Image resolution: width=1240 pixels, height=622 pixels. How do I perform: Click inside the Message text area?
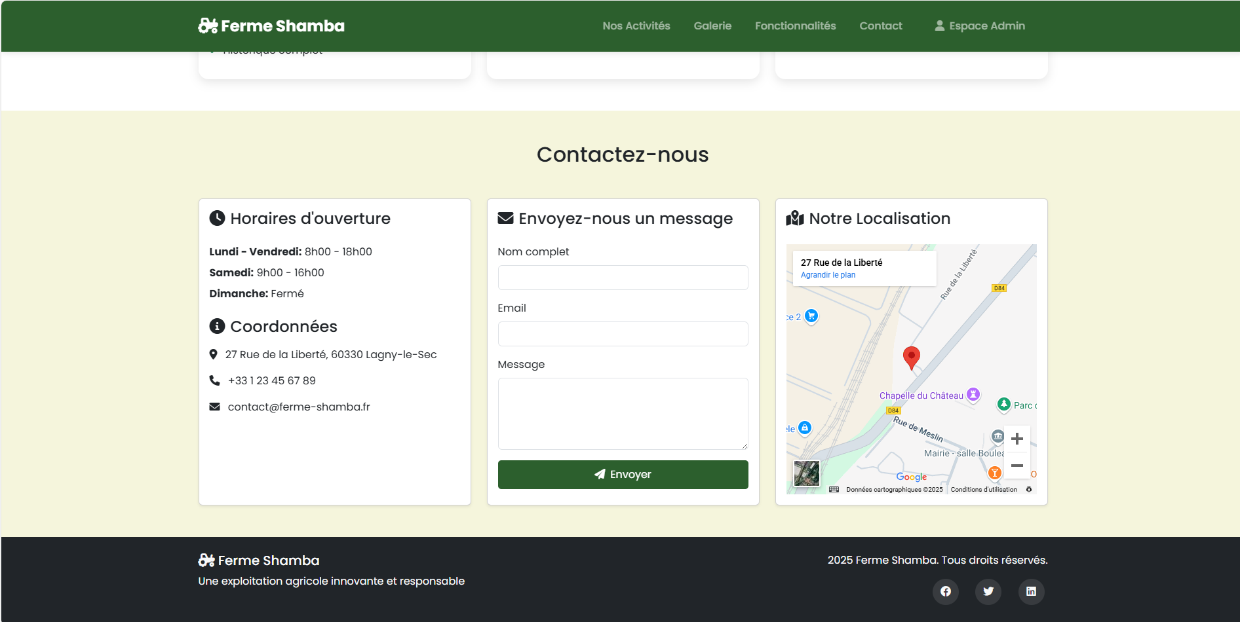tap(623, 413)
